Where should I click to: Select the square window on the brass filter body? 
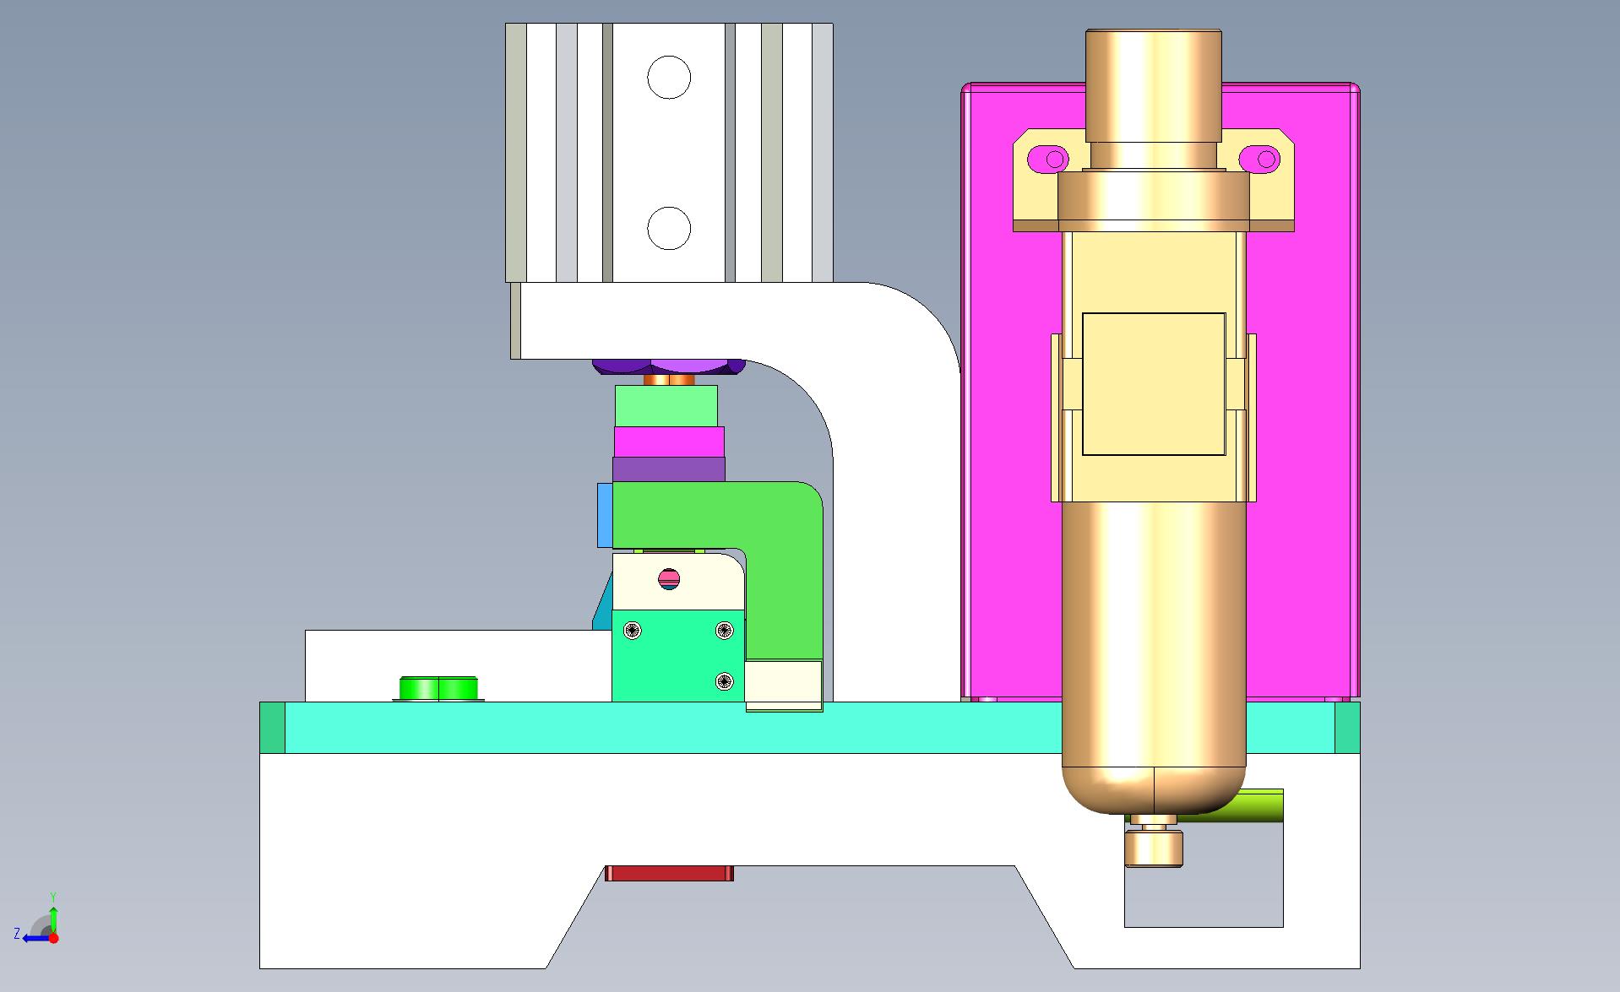1153,384
